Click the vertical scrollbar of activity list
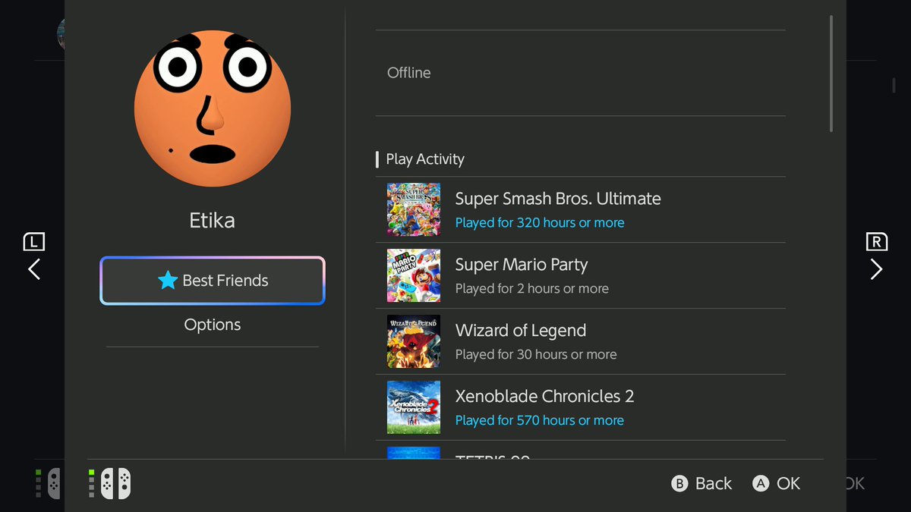911x512 pixels. click(831, 74)
